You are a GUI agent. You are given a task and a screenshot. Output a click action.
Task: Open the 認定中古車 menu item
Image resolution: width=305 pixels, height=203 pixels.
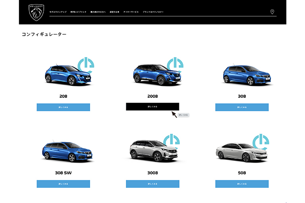tap(114, 12)
